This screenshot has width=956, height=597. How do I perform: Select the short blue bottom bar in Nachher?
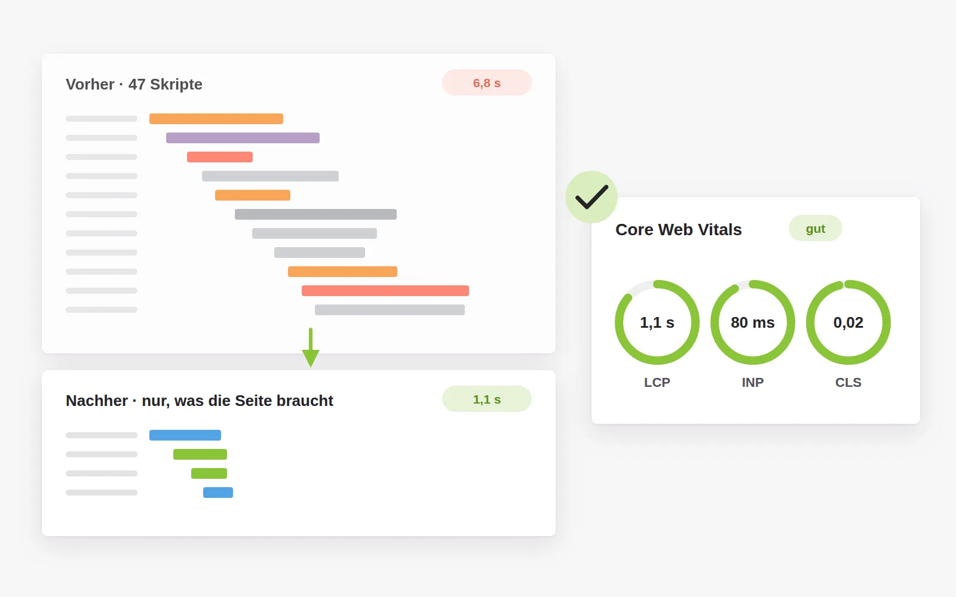(x=218, y=493)
